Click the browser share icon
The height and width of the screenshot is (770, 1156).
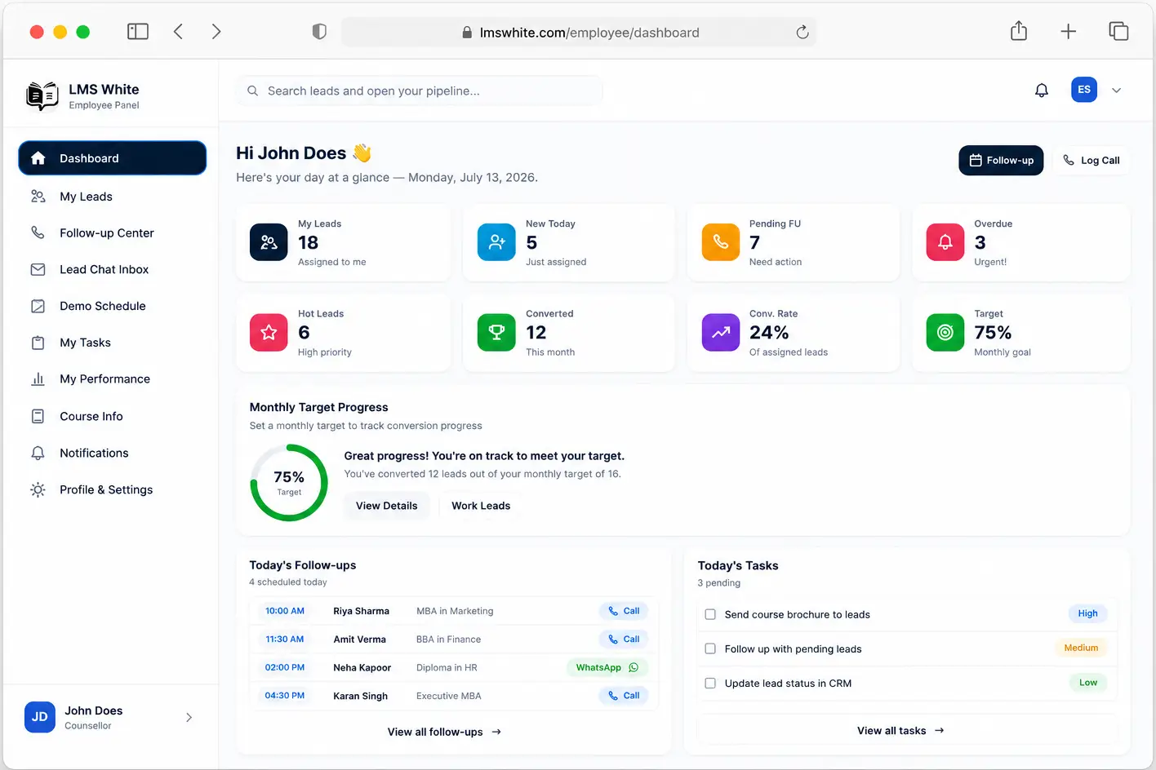pos(1019,31)
